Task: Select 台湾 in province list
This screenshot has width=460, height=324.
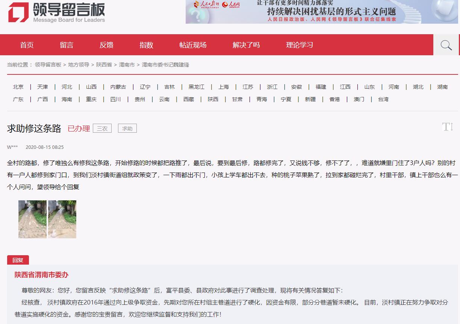Action: pos(383,99)
